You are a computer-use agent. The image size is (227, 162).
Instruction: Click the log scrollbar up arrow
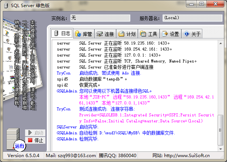(x=221, y=43)
